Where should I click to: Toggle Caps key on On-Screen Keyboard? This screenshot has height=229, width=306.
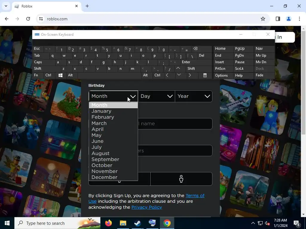pyautogui.click(x=44, y=62)
